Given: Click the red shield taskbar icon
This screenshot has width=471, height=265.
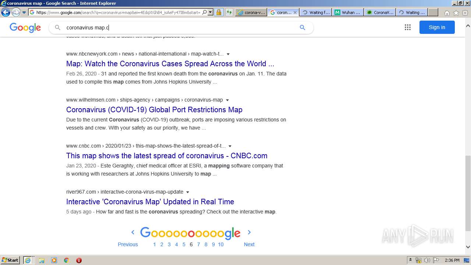Looking at the screenshot, I should click(79, 260).
